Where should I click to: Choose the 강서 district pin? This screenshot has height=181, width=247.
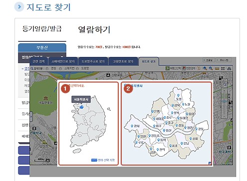[x=132, y=126]
